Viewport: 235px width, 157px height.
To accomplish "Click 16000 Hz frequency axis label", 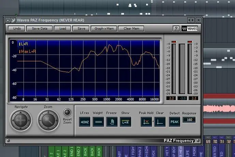I will [155, 99].
